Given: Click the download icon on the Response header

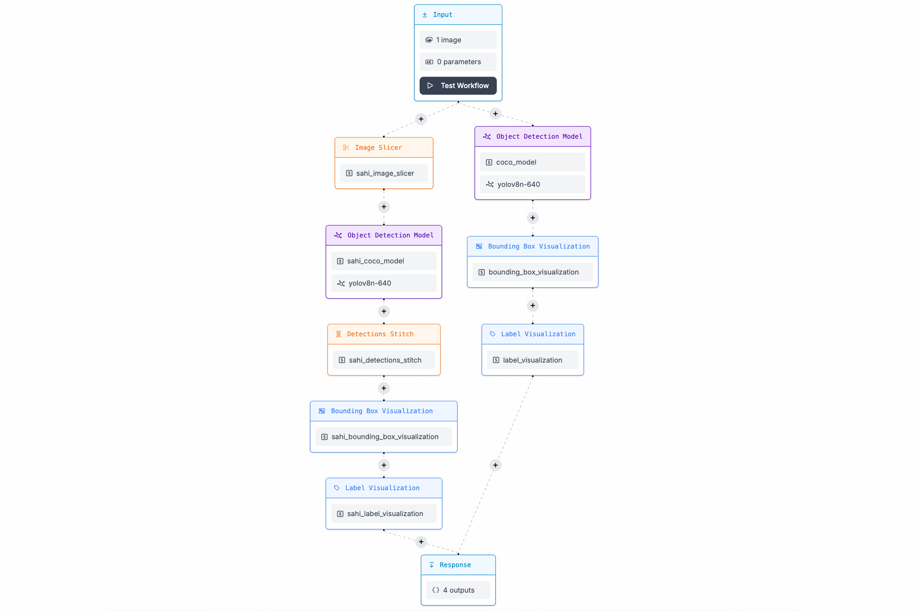Looking at the screenshot, I should 431,565.
